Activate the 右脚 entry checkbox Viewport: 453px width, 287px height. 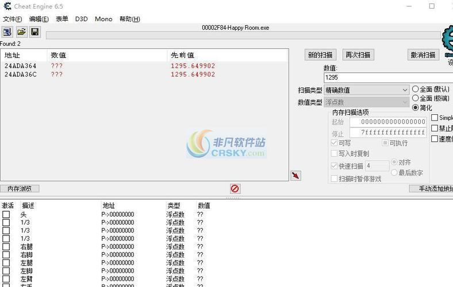pos(6,255)
